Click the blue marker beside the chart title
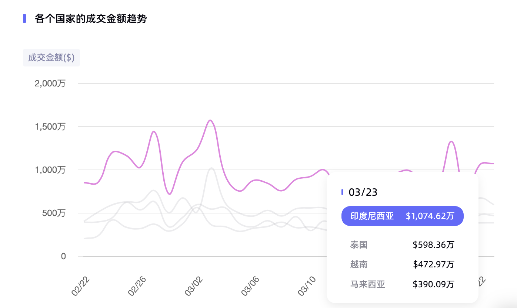Image resolution: width=517 pixels, height=308 pixels. (x=24, y=18)
